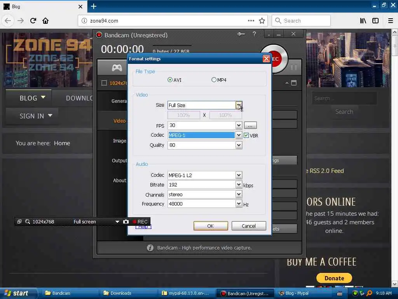This screenshot has height=299, width=398.
Task: Open the page actions three-dot menu
Action: [251, 21]
